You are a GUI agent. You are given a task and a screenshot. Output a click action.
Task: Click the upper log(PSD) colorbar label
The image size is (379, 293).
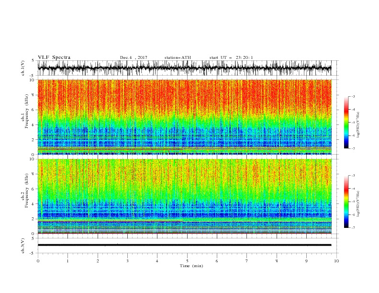358,125
